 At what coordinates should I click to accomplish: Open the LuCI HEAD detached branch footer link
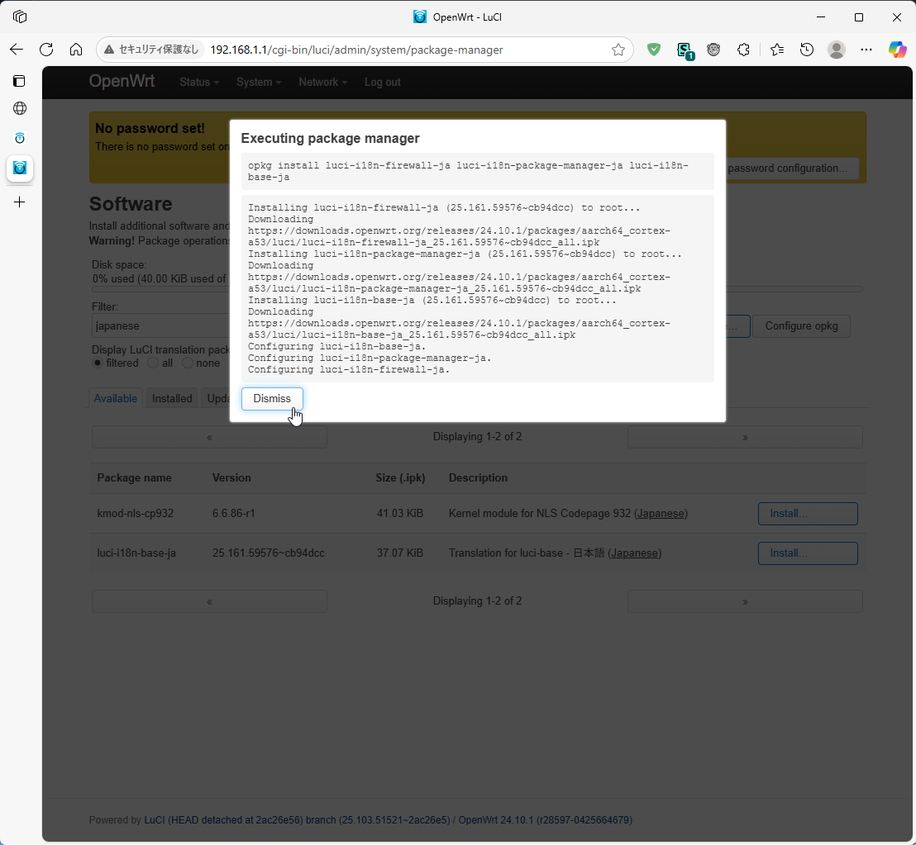pyautogui.click(x=298, y=820)
